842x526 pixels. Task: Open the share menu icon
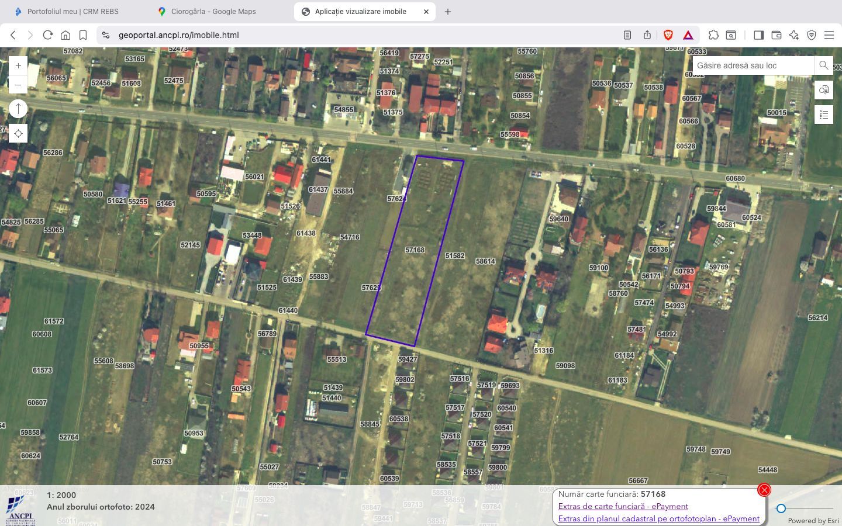coord(647,35)
